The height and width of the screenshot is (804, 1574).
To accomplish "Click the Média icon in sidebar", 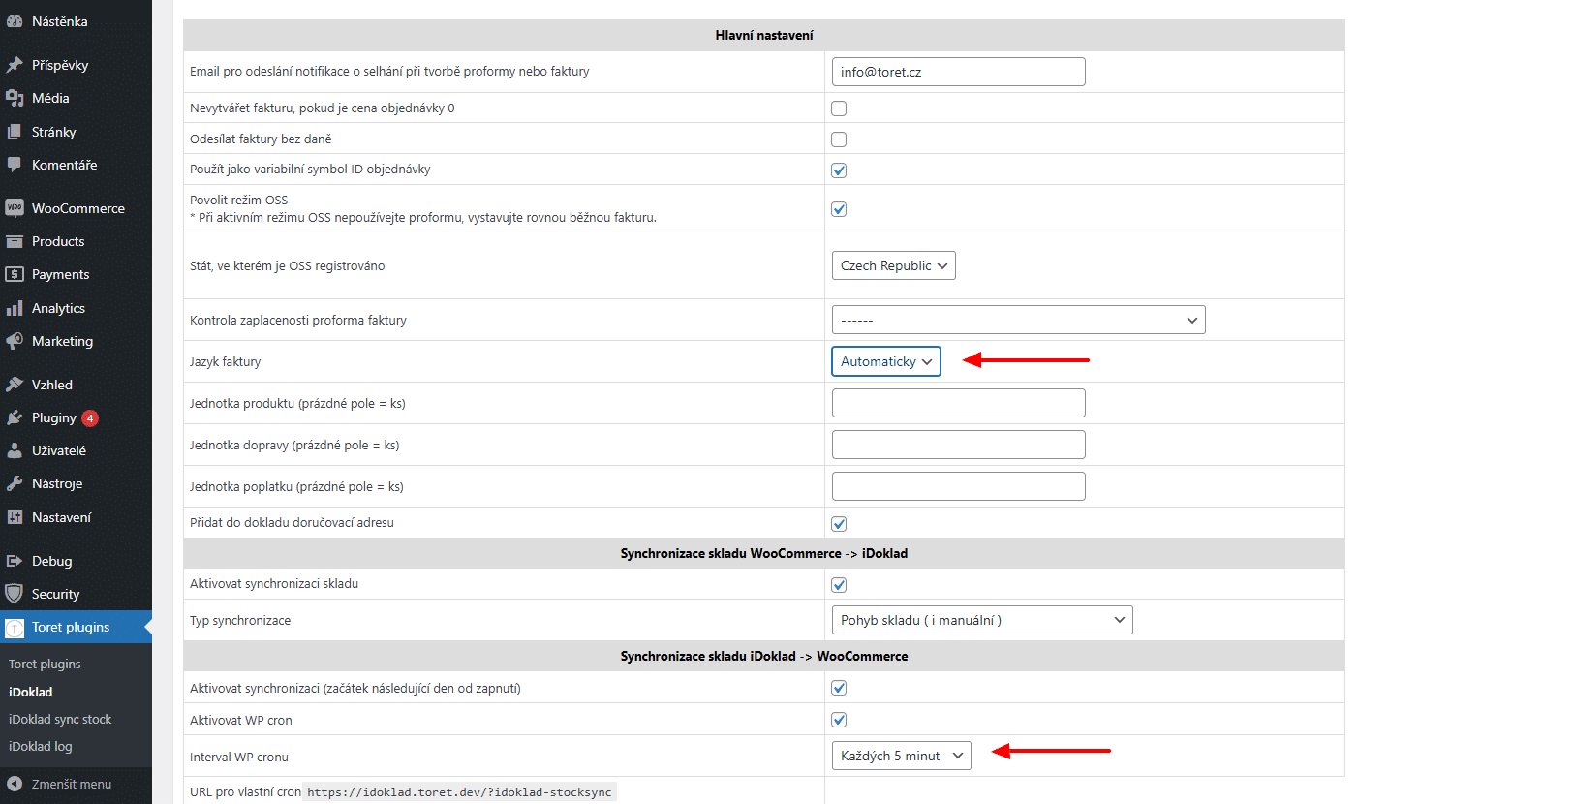I will coord(15,98).
